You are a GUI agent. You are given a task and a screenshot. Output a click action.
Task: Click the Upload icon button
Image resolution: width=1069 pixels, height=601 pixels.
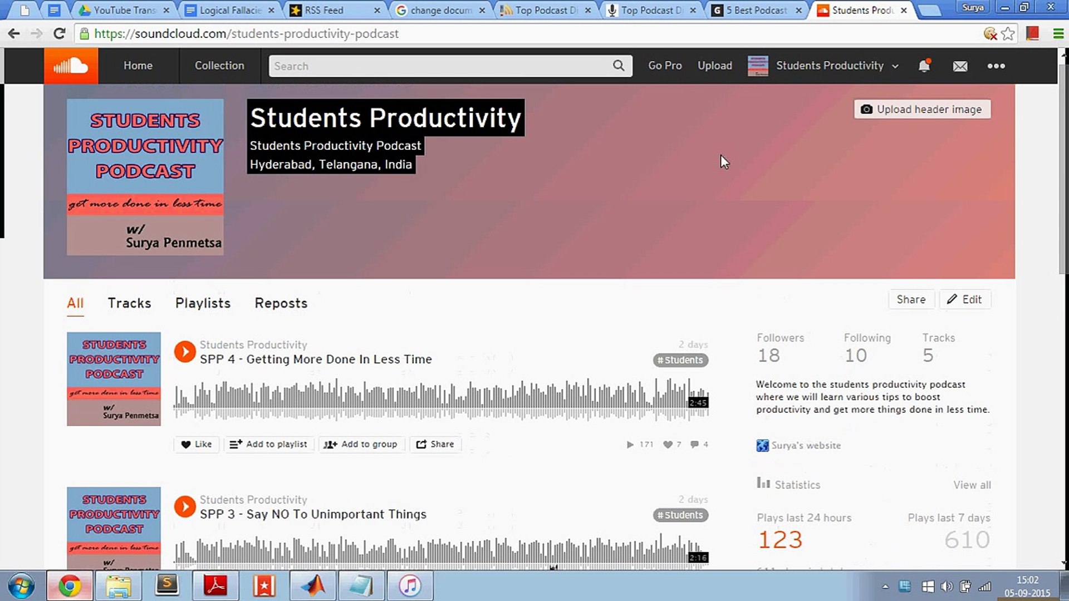(x=715, y=65)
